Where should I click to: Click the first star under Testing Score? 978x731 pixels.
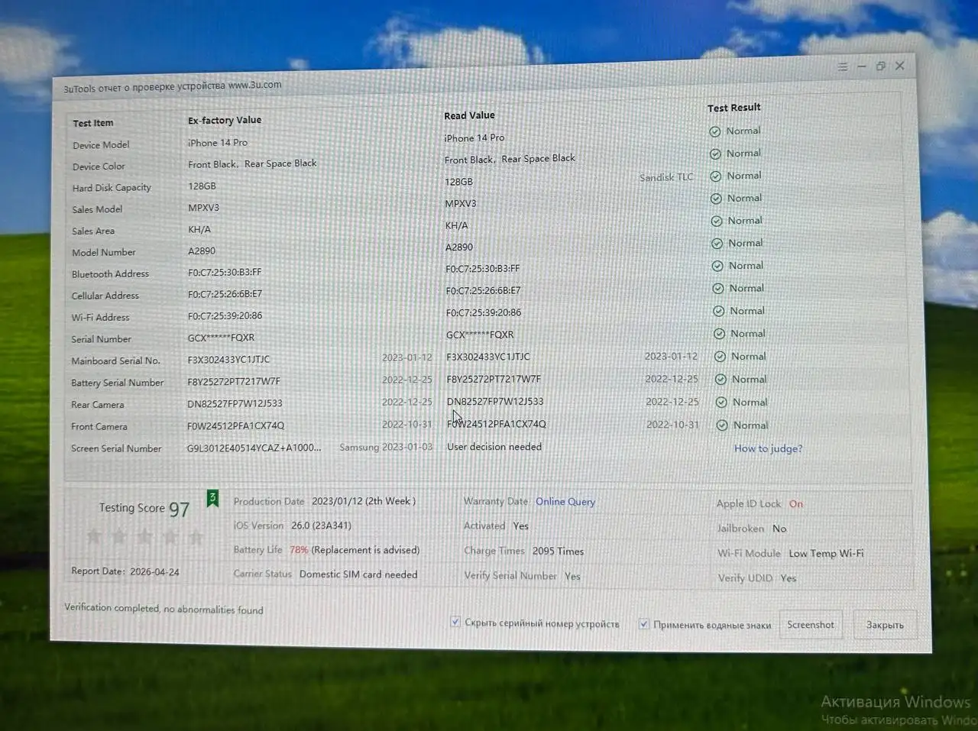pyautogui.click(x=94, y=536)
